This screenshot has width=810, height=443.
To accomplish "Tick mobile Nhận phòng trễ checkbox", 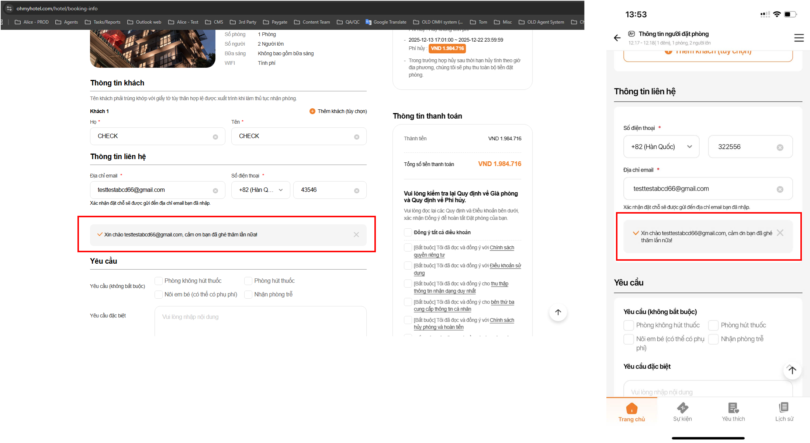I will (x=713, y=339).
